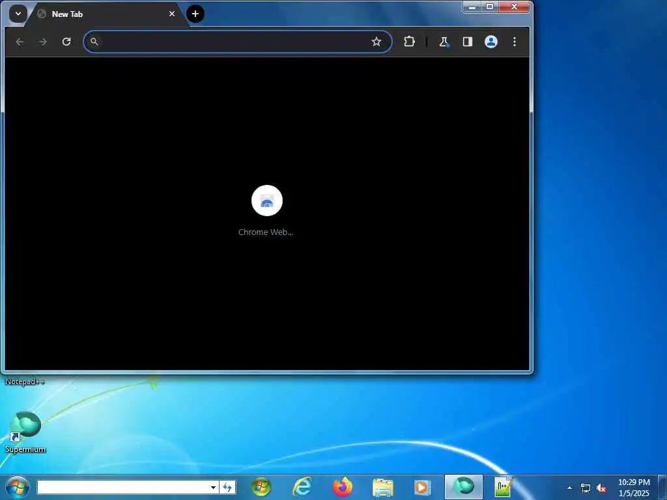The image size is (667, 500).
Task: Open the Chrome Labs flask icon
Action: (444, 42)
